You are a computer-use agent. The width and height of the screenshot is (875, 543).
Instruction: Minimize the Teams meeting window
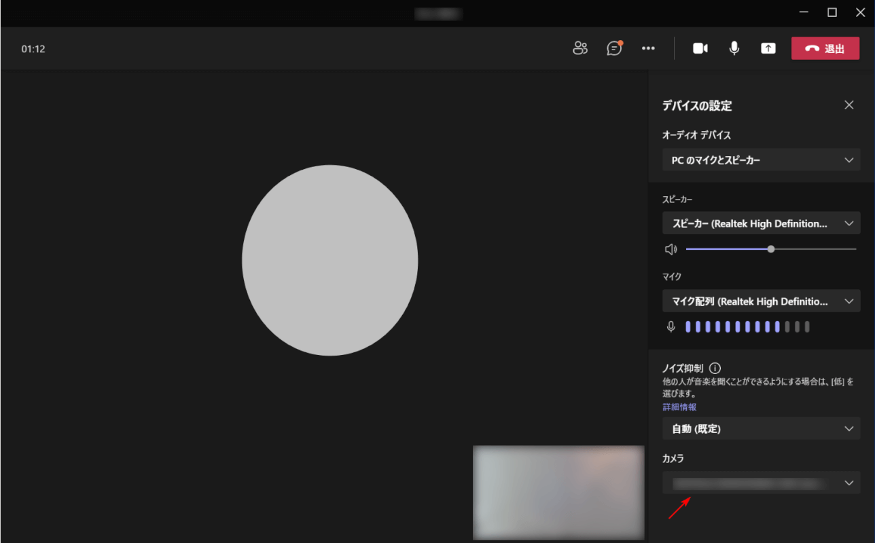pos(804,12)
